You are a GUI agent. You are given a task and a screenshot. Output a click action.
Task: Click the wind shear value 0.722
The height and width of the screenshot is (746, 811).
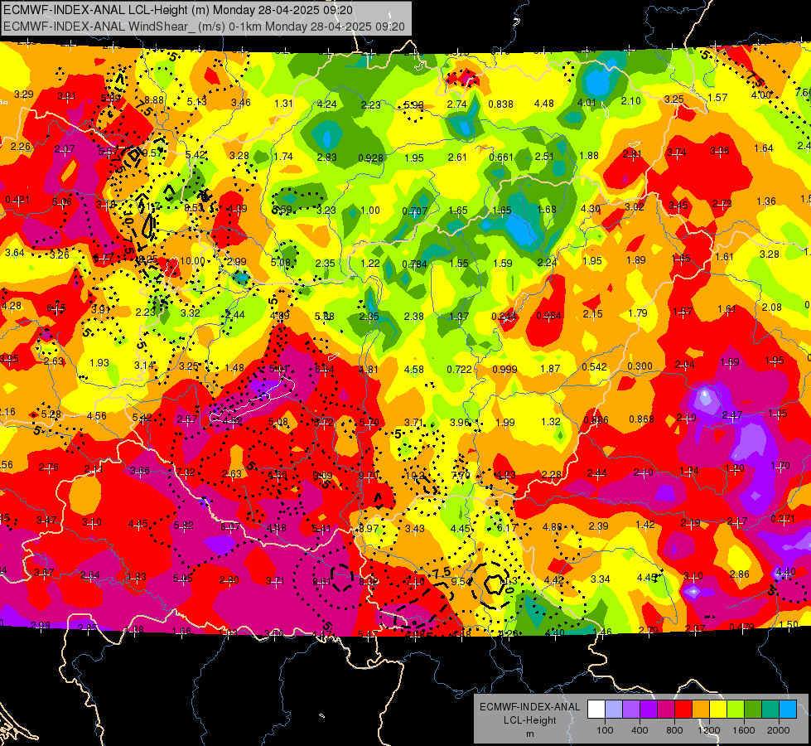(459, 369)
